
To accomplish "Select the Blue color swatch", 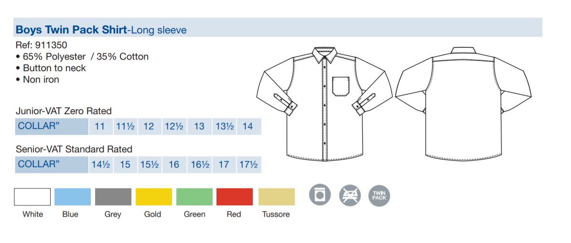I will point(73,197).
